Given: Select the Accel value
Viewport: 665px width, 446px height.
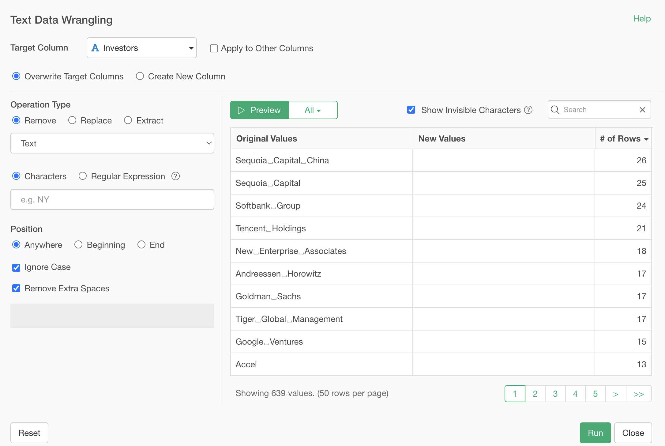Looking at the screenshot, I should tap(246, 364).
